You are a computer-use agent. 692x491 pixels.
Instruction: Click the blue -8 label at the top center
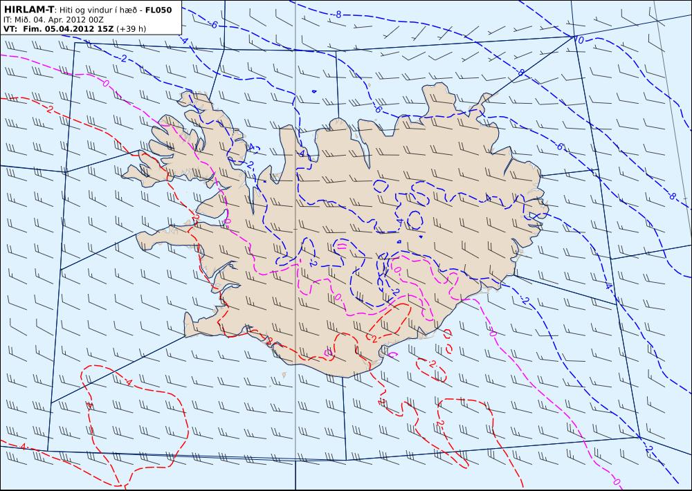(338, 15)
